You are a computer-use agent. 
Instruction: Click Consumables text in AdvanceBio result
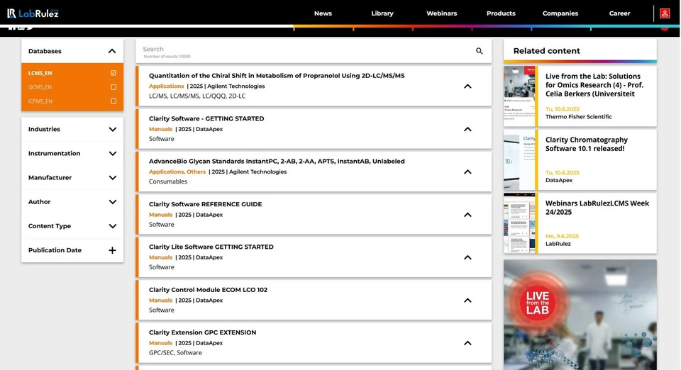point(168,181)
